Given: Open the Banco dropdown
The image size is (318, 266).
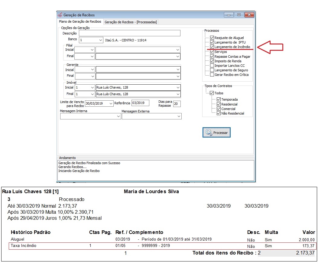Looking at the screenshot, I should [x=101, y=40].
